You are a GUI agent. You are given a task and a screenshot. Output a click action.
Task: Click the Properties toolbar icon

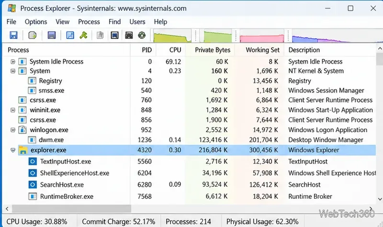[100, 35]
